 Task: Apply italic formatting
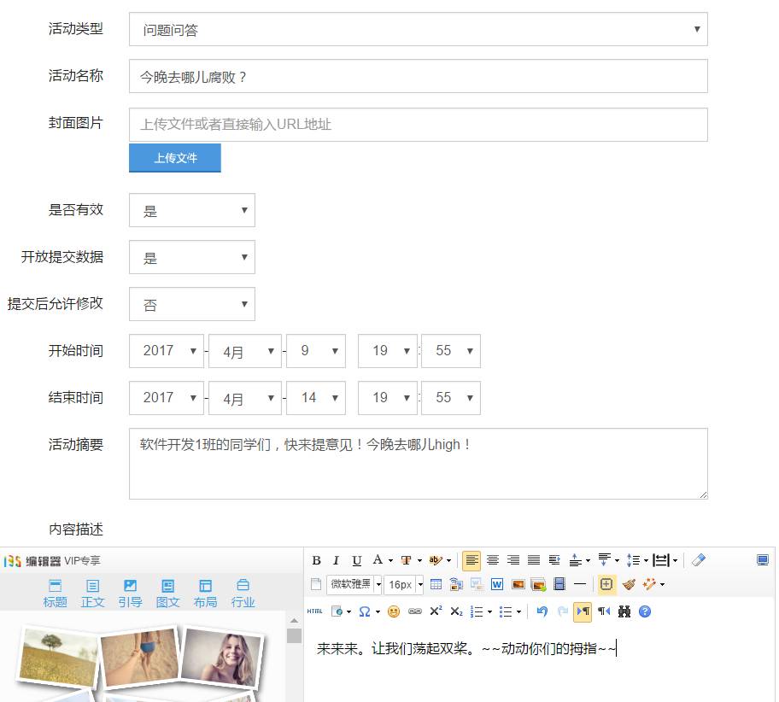coord(335,561)
